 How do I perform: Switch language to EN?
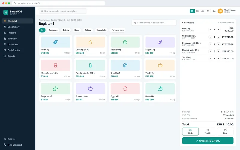coord(192,11)
